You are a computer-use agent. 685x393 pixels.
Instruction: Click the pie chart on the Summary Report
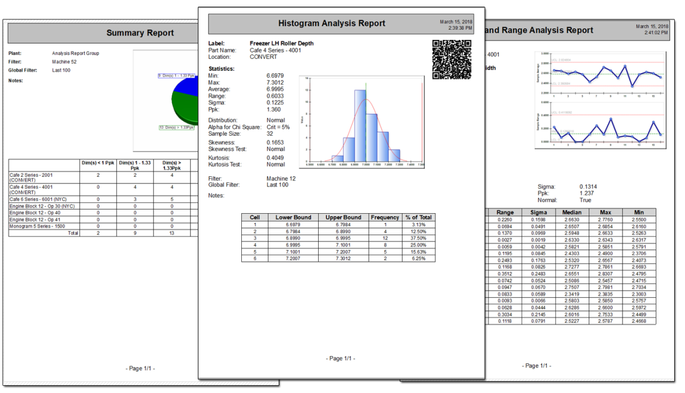pos(183,100)
